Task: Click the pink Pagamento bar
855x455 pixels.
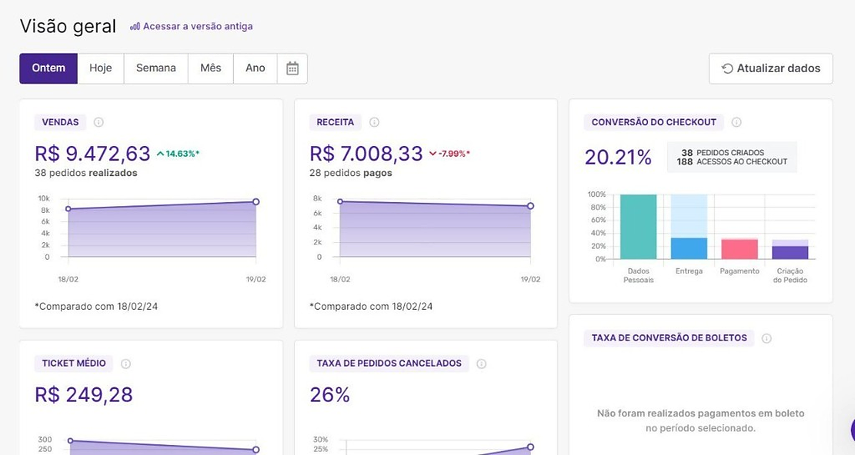Action: click(739, 249)
